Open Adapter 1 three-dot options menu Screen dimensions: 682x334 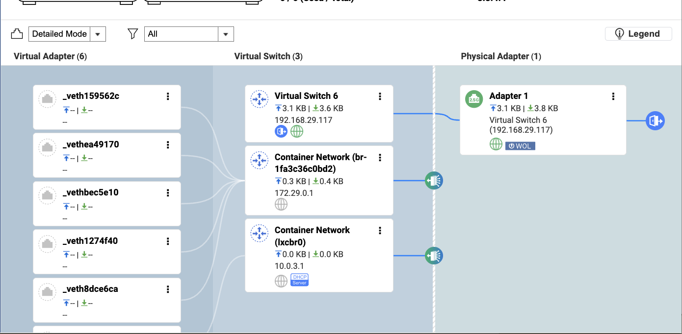(x=613, y=96)
